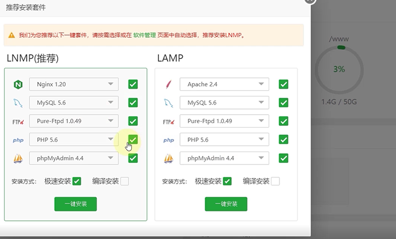Click the LAMP heading
This screenshot has width=396, height=239.
pyautogui.click(x=170, y=58)
